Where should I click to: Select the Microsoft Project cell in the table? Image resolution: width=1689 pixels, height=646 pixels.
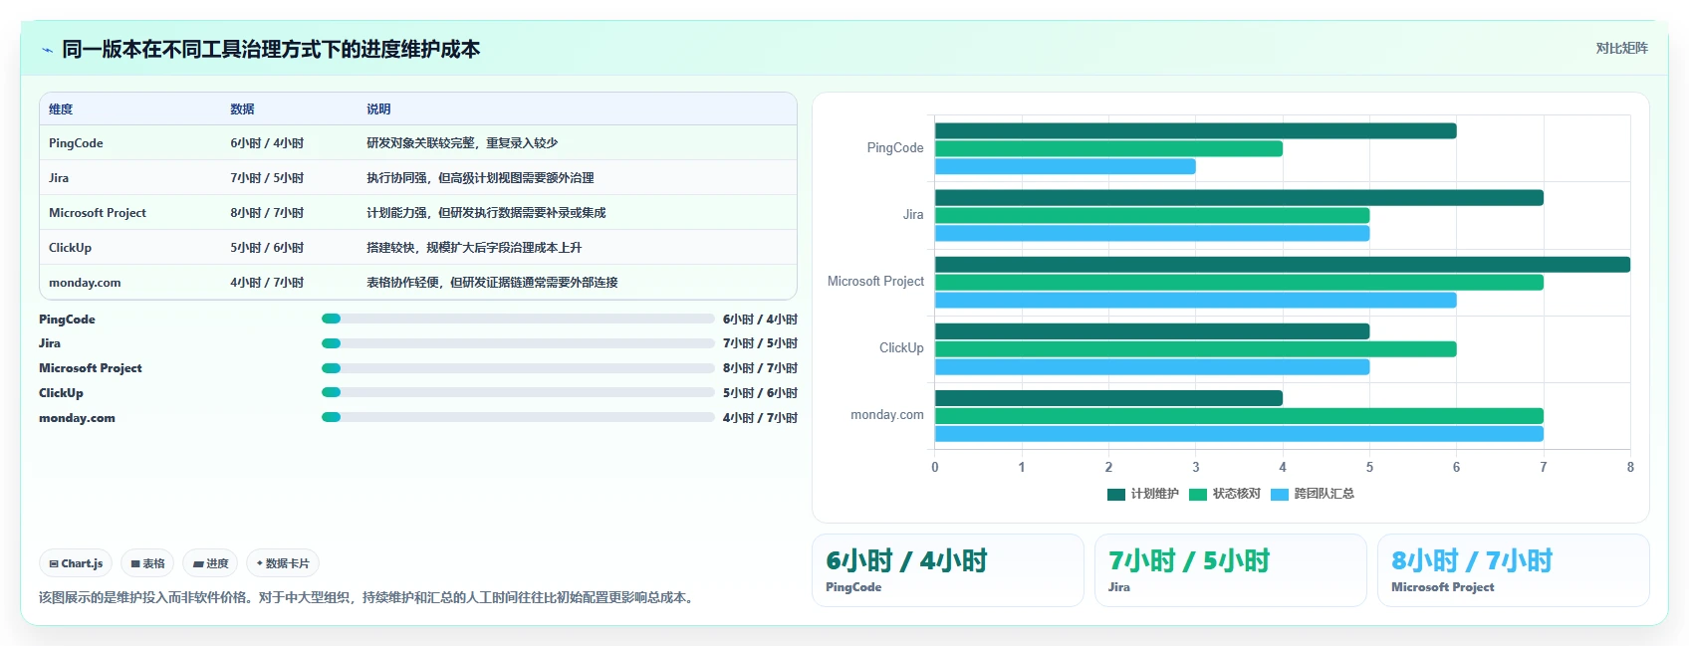coord(98,213)
